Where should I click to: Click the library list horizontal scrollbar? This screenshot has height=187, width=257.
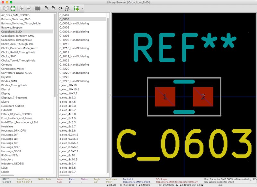[7, 175]
